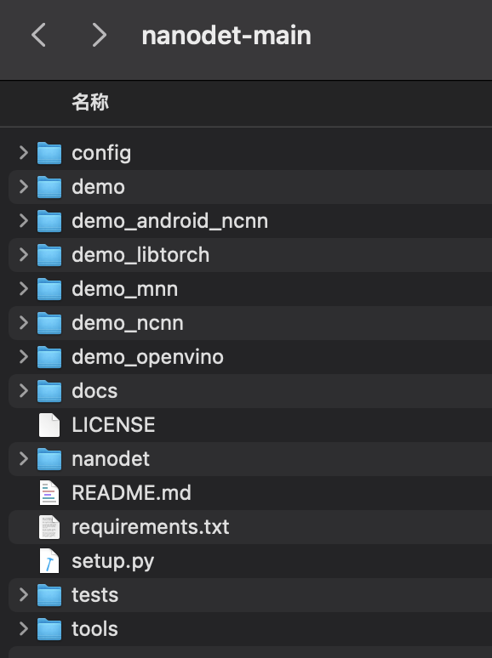Go forward with the right arrow
The width and height of the screenshot is (492, 658).
tap(100, 35)
